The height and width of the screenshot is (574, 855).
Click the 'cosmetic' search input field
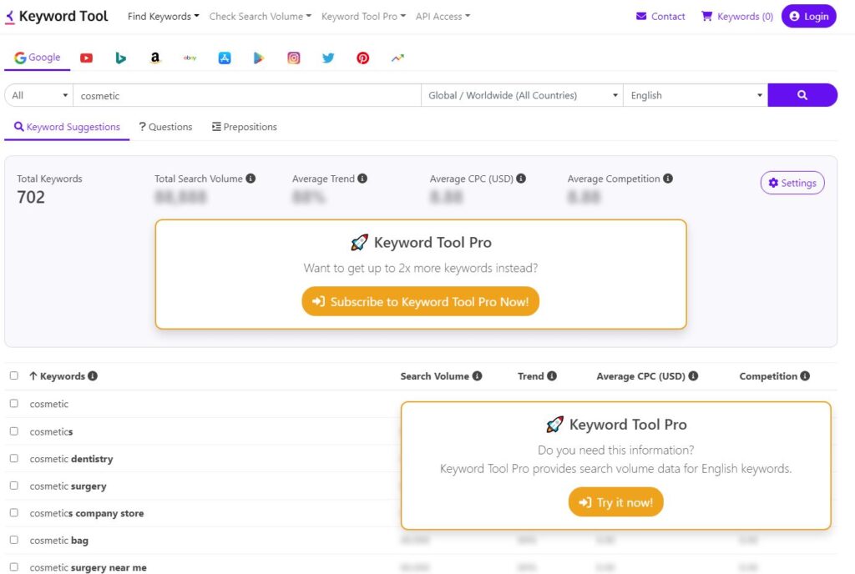[247, 95]
